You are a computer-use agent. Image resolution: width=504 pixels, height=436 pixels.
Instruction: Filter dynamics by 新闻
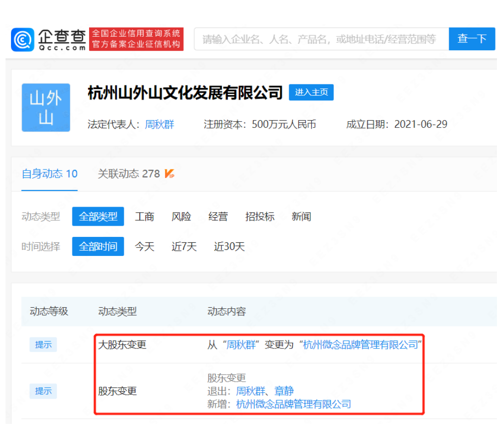[x=301, y=217]
